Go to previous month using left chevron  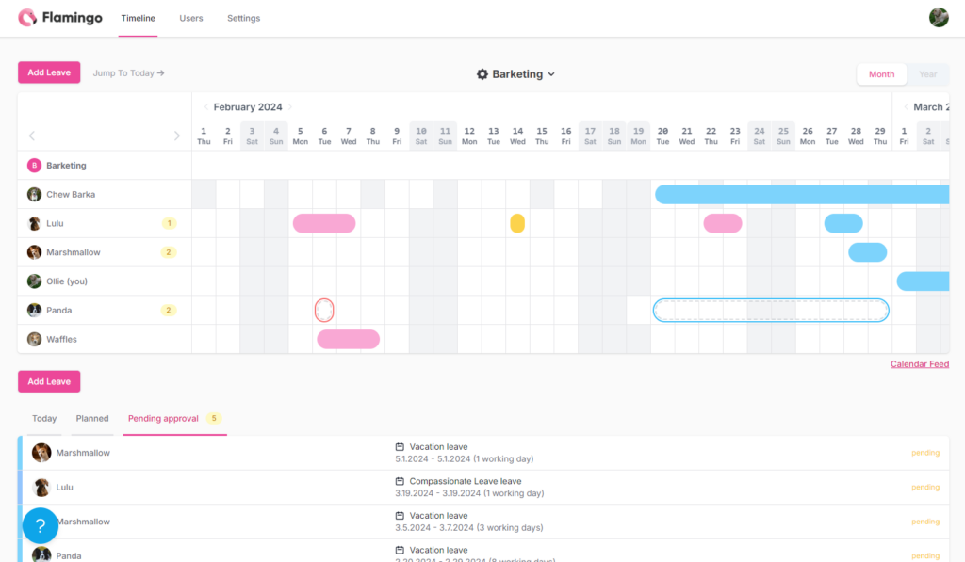[x=206, y=107]
